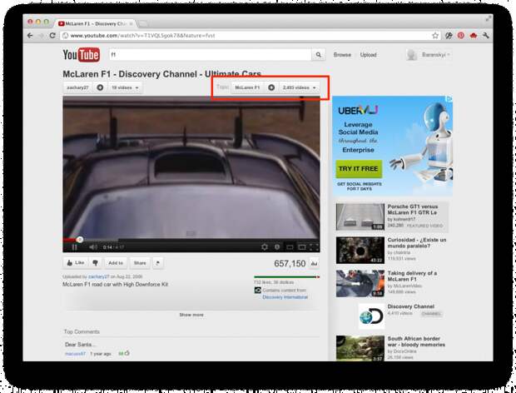
Task: Expand the 19 videos dropdown
Action: [125, 87]
